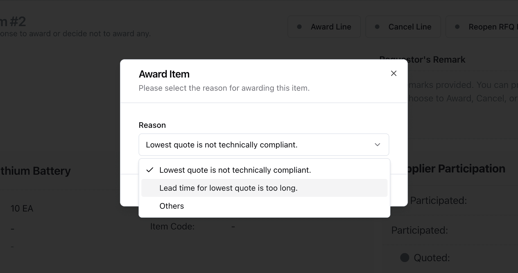Viewport: 518px width, 273px height.
Task: Click the chevron on the Reason field
Action: 377,145
